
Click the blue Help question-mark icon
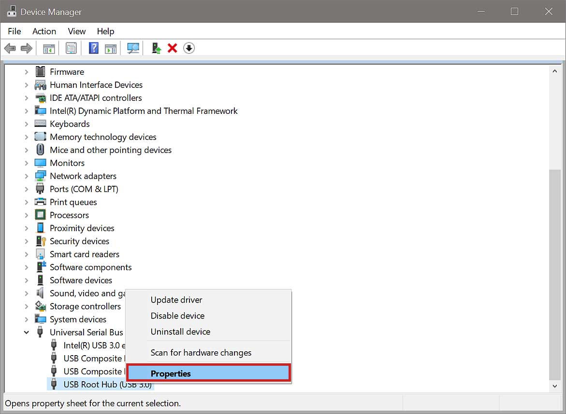93,48
